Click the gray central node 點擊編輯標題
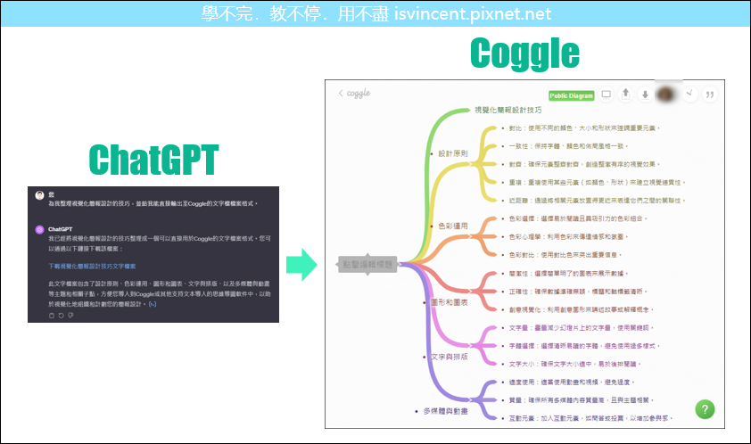The width and height of the screenshot is (751, 444). [367, 265]
